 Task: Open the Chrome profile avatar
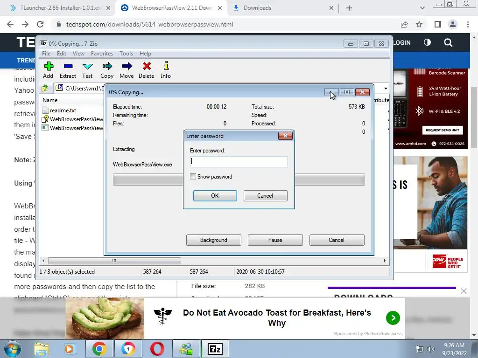(x=453, y=24)
